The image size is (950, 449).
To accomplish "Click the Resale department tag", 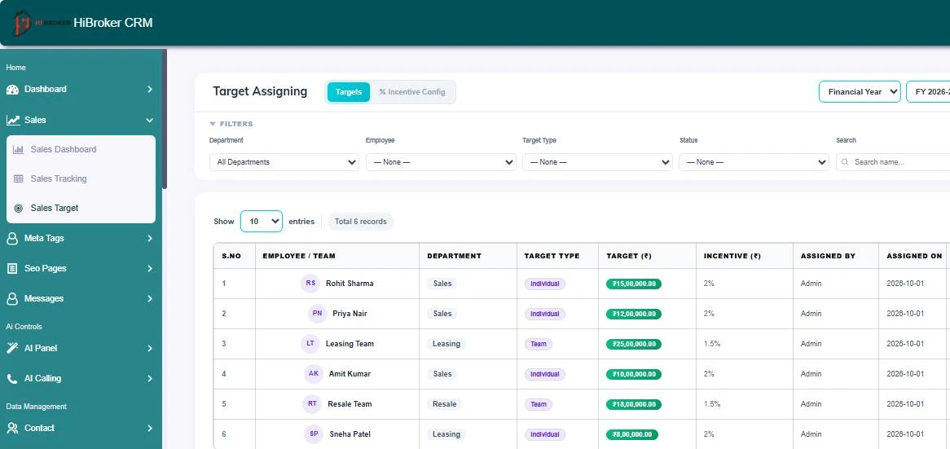I will [x=444, y=404].
